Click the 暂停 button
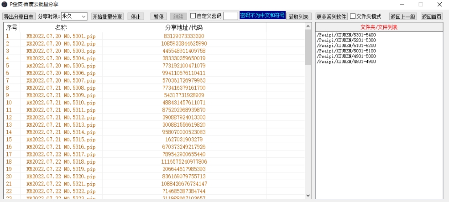 coord(159,16)
